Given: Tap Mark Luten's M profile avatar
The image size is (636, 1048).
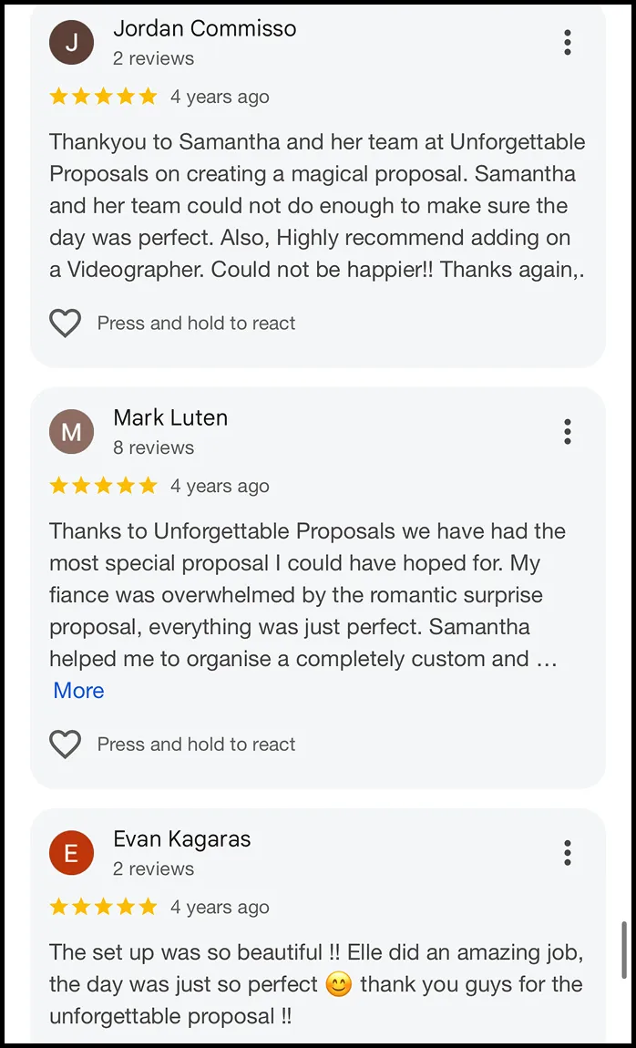Looking at the screenshot, I should (71, 432).
